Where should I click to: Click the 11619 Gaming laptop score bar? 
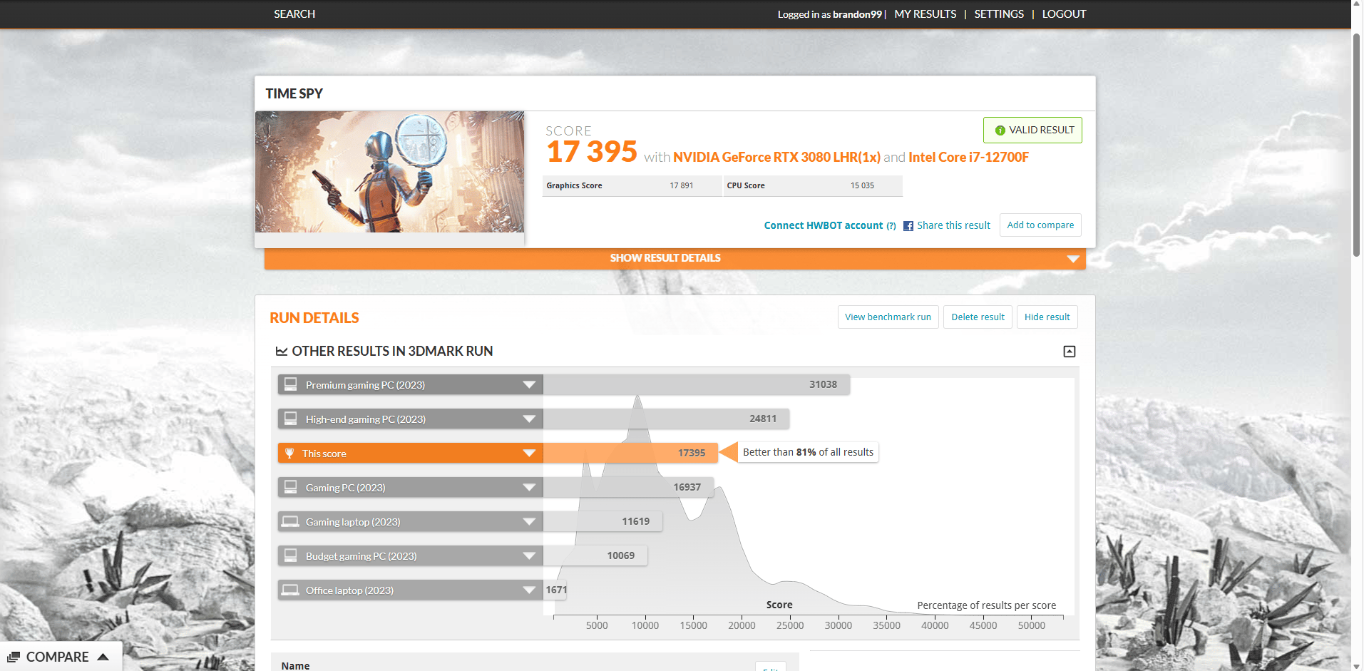(x=603, y=521)
